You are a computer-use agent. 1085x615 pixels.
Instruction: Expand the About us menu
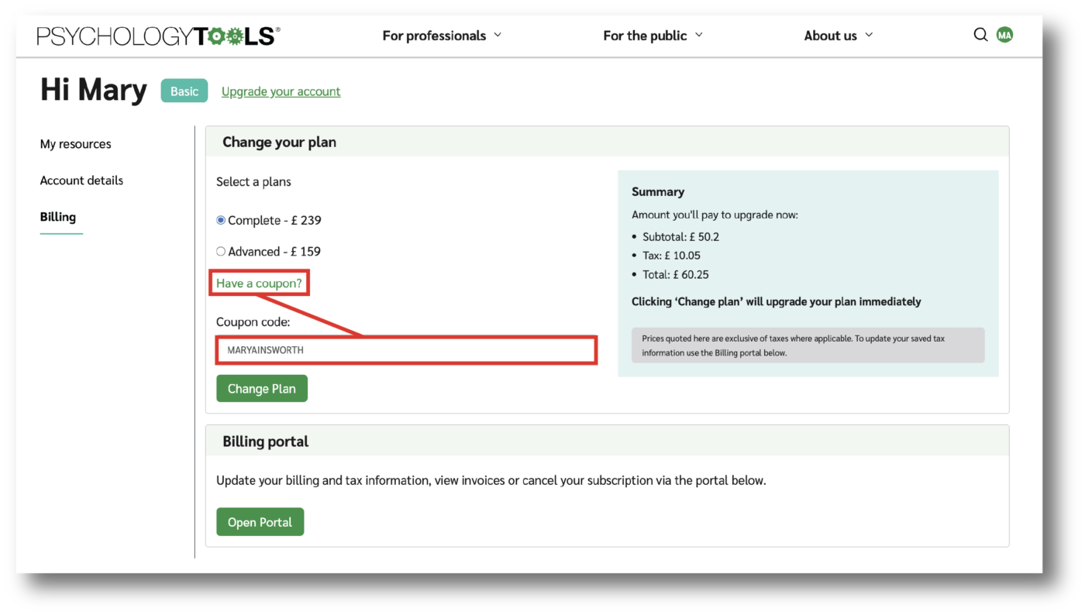click(839, 36)
